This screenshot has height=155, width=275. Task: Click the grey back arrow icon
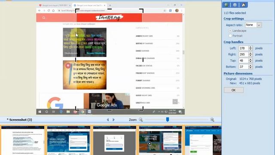coord(235,5)
